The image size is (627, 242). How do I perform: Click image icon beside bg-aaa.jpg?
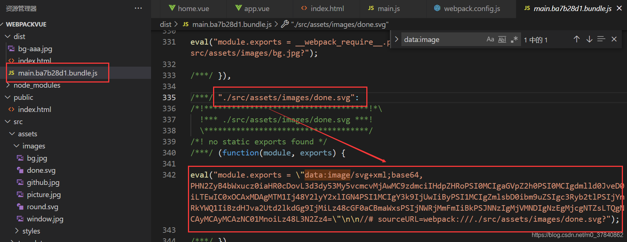click(11, 49)
